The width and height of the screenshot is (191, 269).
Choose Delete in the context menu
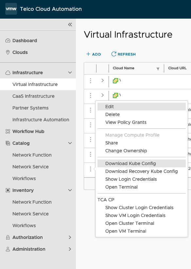pyautogui.click(x=142, y=114)
